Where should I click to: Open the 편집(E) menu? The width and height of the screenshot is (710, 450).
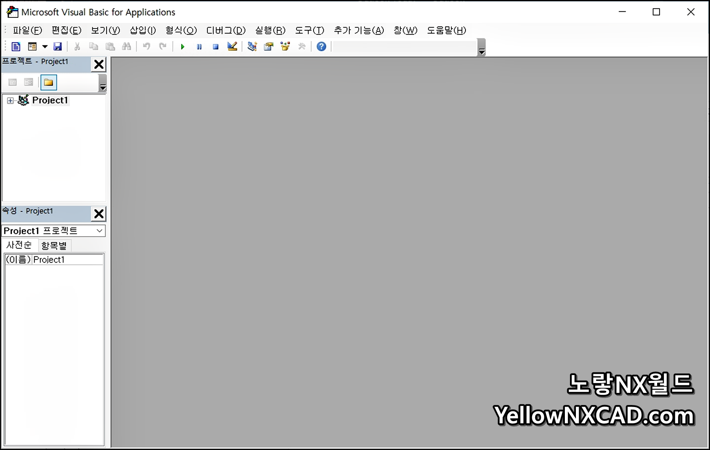(66, 30)
